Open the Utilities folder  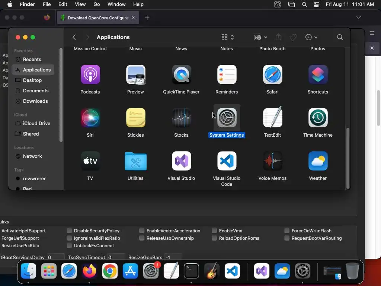click(x=135, y=161)
